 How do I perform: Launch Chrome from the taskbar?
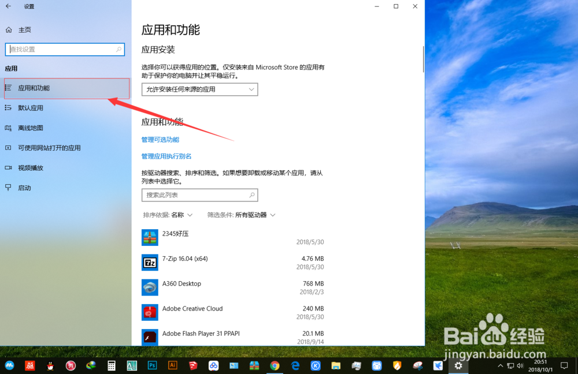click(x=275, y=365)
